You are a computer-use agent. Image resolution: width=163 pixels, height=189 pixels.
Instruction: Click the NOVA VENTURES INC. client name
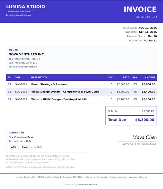click(x=27, y=54)
